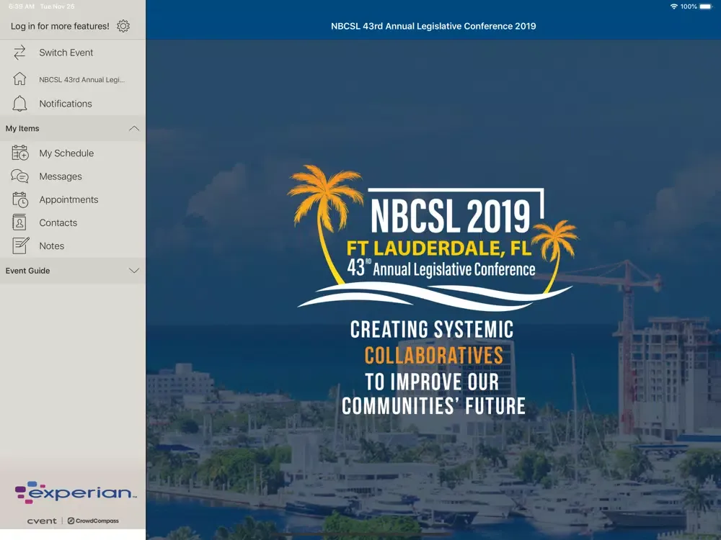Viewport: 721px width, 540px height.
Task: Collapse the My Items section chevron
Action: point(134,129)
